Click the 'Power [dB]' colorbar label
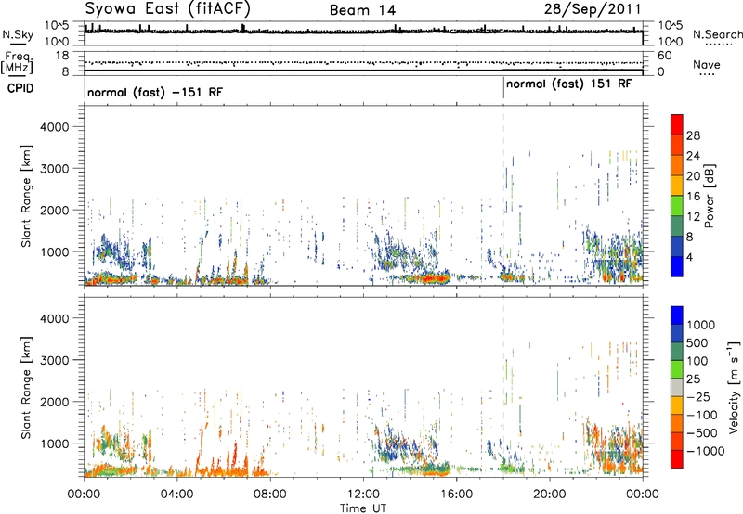The width and height of the screenshot is (743, 514). coord(709,196)
